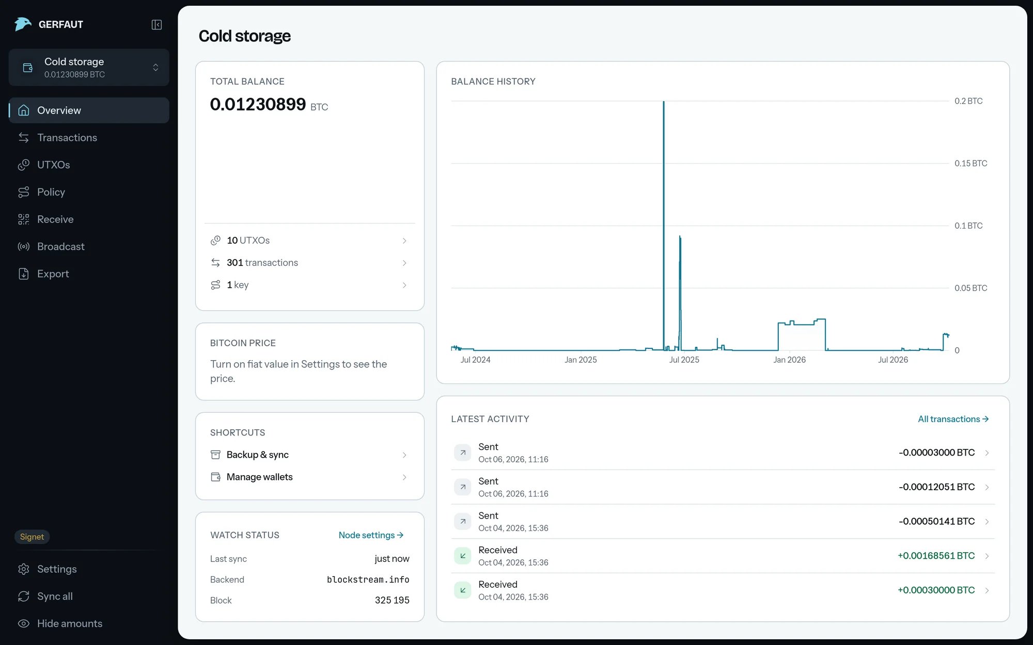
Task: Click the block height 325 195
Action: 392,600
